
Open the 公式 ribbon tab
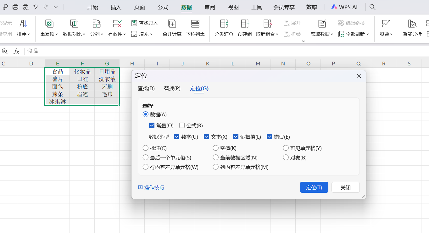click(x=163, y=7)
